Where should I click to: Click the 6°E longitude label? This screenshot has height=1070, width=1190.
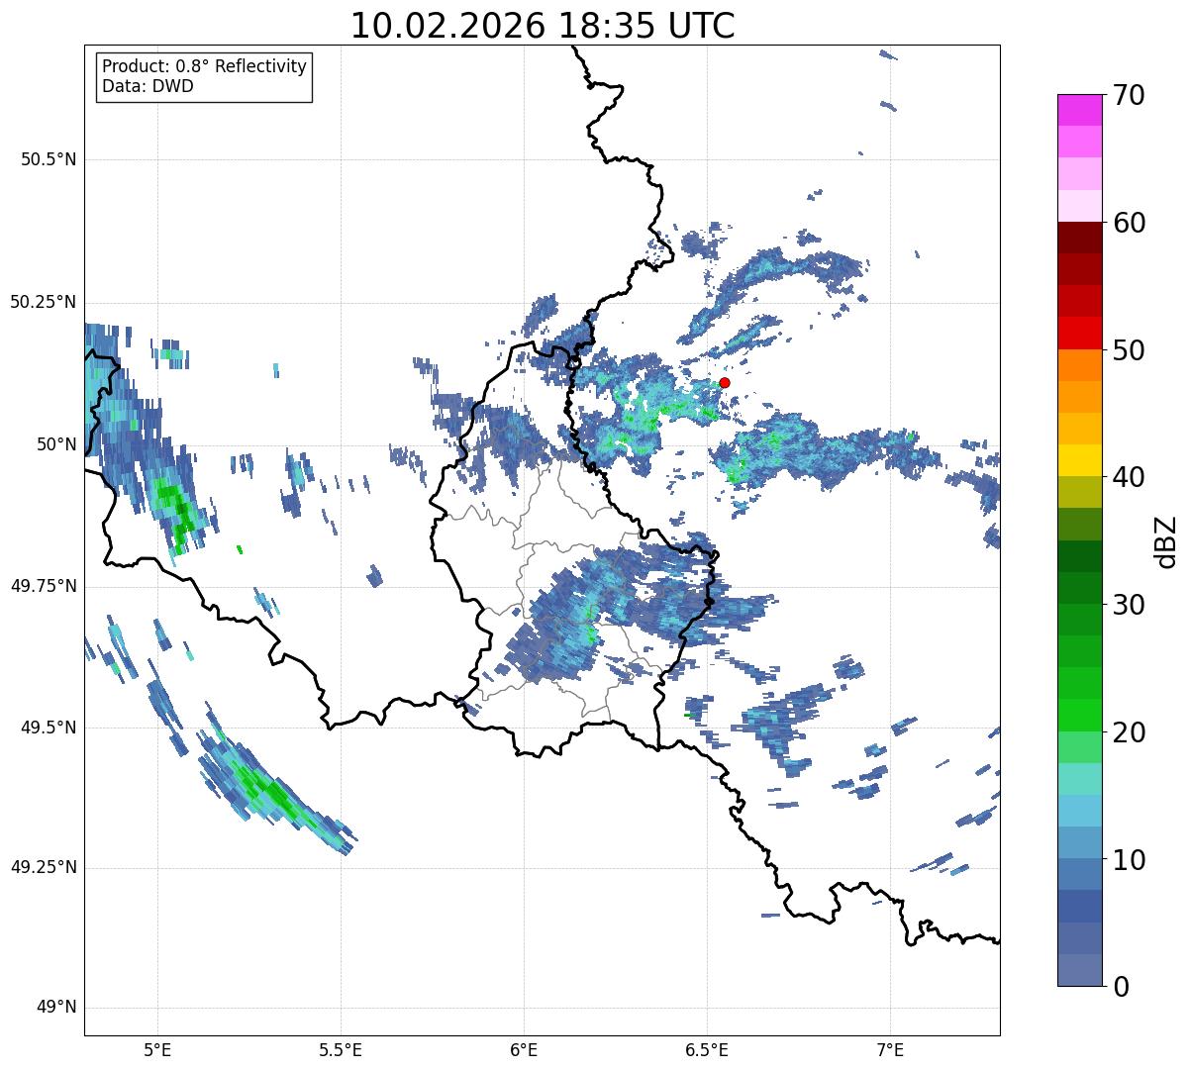[x=524, y=1050]
